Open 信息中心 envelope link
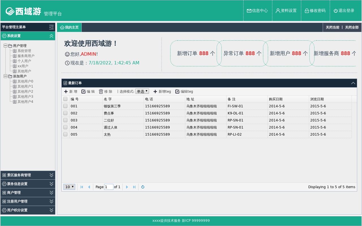This screenshot has height=226, width=362. point(257,11)
